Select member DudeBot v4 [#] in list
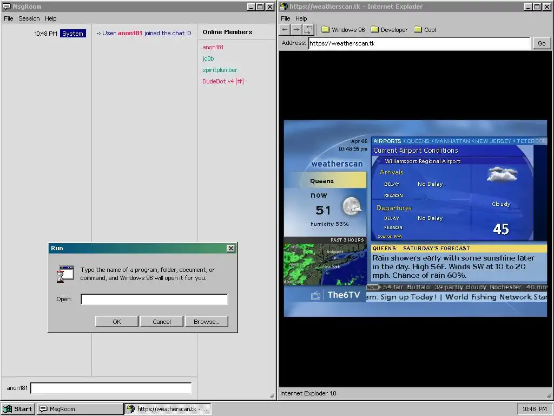Screen dimensions: 554x416 [223, 81]
